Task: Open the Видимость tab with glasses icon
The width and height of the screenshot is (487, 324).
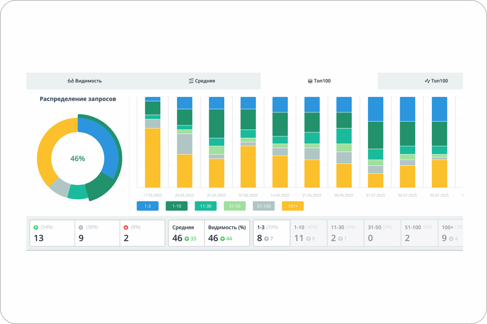Action: coord(85,81)
